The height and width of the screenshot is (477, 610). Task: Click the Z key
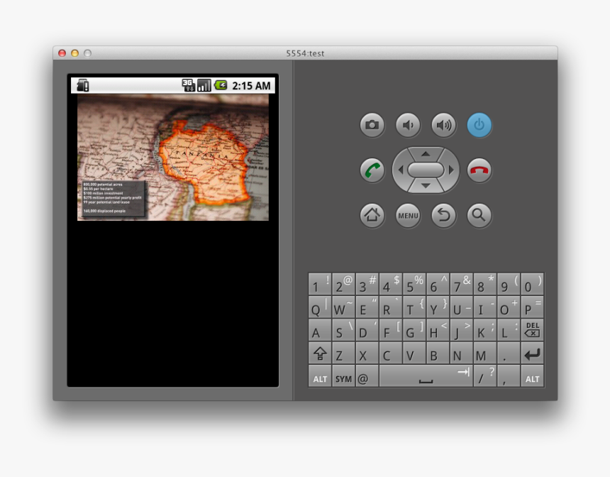(343, 353)
